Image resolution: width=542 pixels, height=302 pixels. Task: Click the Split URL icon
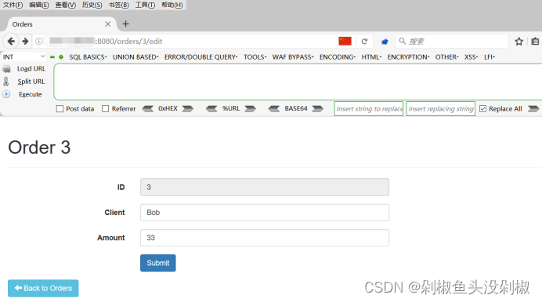click(6, 82)
